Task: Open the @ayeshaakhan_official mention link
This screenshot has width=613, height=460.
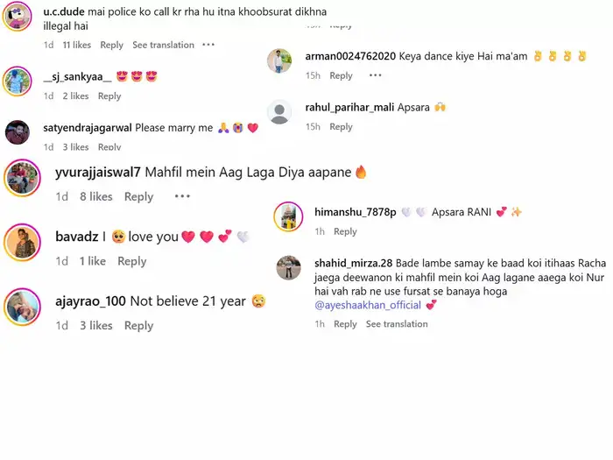Action: coord(368,305)
